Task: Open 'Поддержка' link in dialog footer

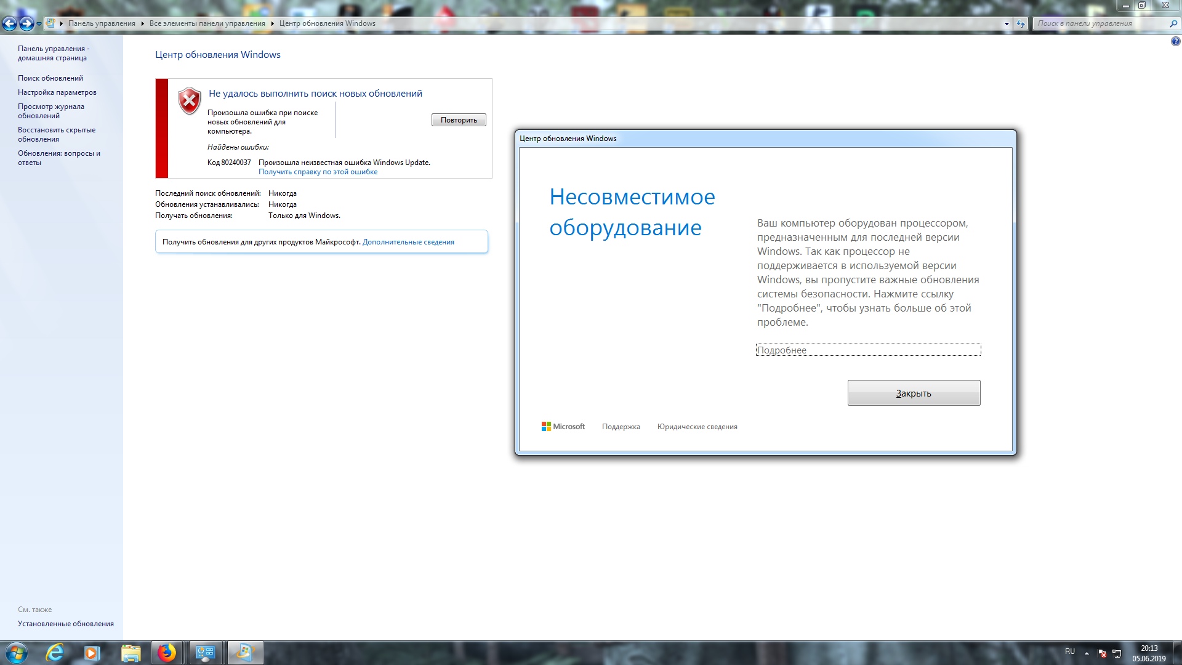Action: pyautogui.click(x=621, y=427)
